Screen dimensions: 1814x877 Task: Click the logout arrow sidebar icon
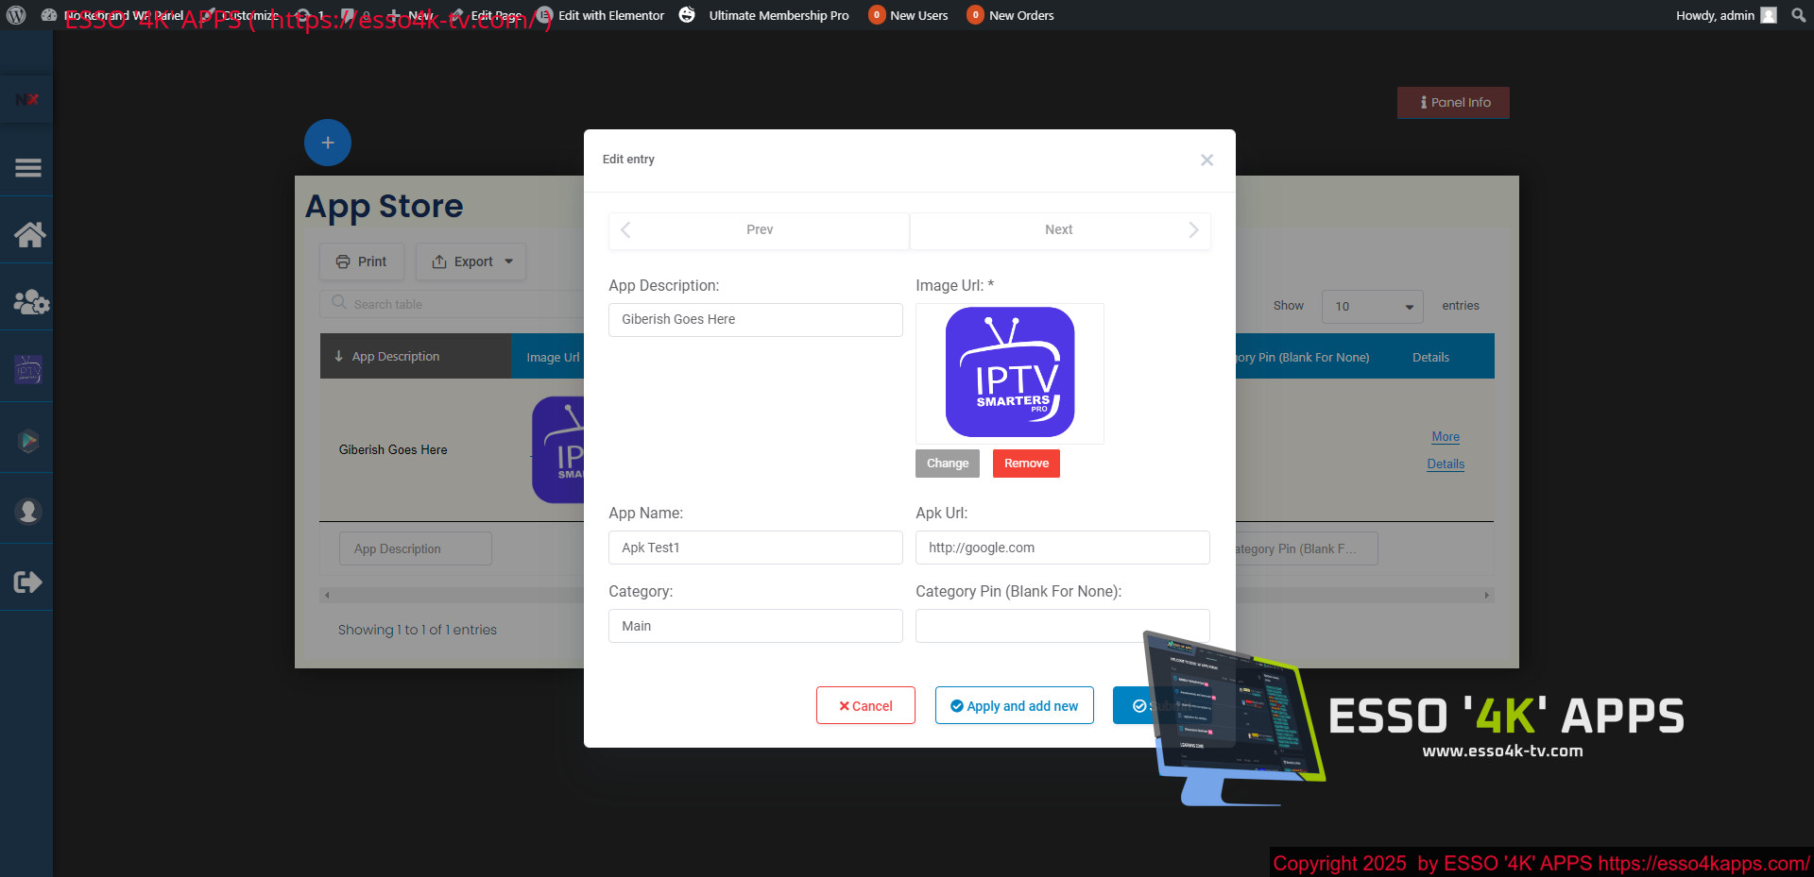click(x=28, y=582)
